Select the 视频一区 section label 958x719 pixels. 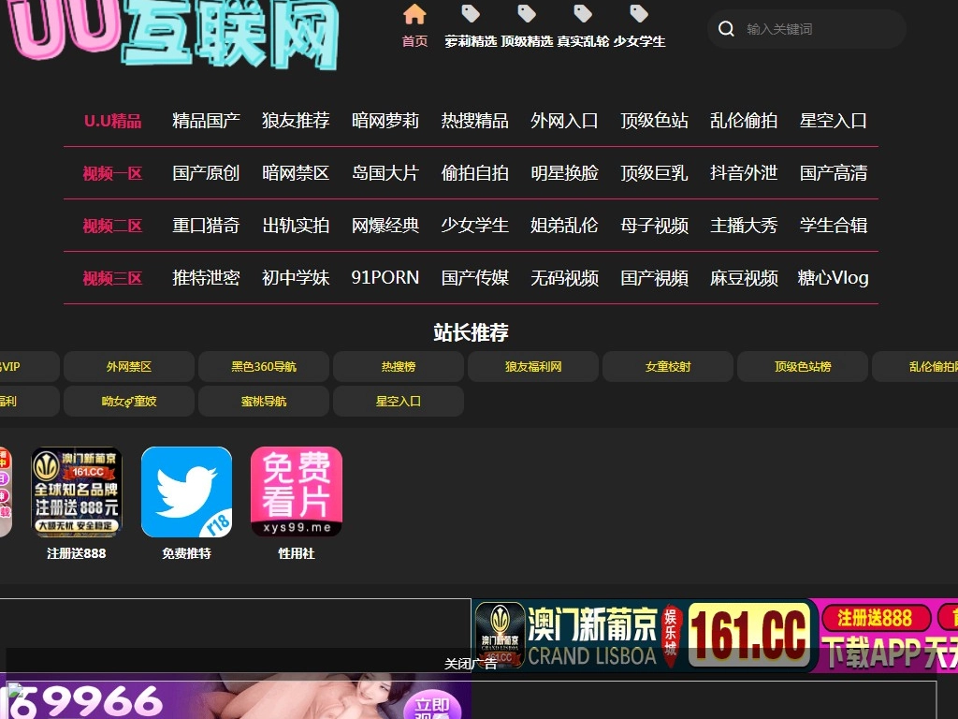112,172
